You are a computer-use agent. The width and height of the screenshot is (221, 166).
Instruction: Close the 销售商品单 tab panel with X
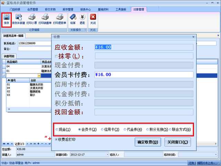click(218, 35)
